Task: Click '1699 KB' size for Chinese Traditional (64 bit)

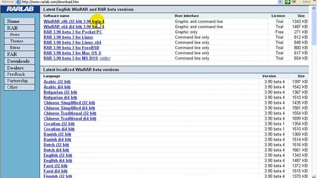Action: 300,119
